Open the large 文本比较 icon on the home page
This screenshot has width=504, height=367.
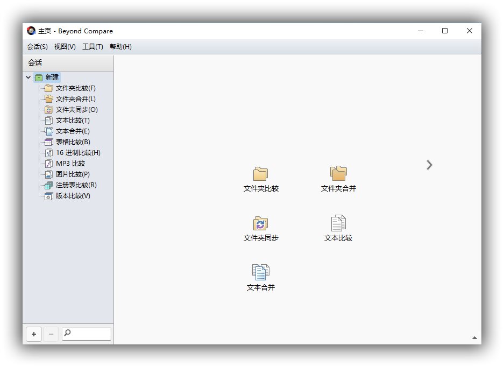click(x=338, y=223)
